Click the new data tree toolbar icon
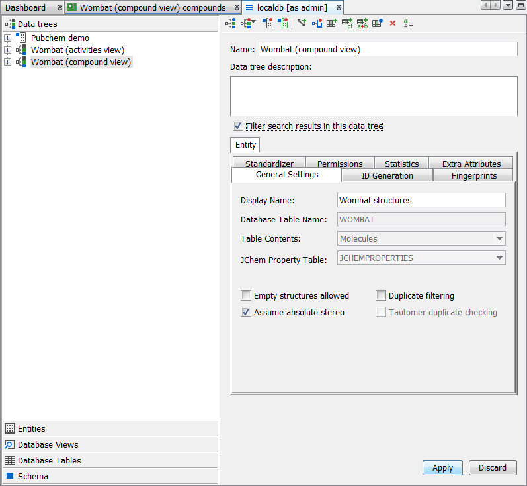 coord(231,23)
